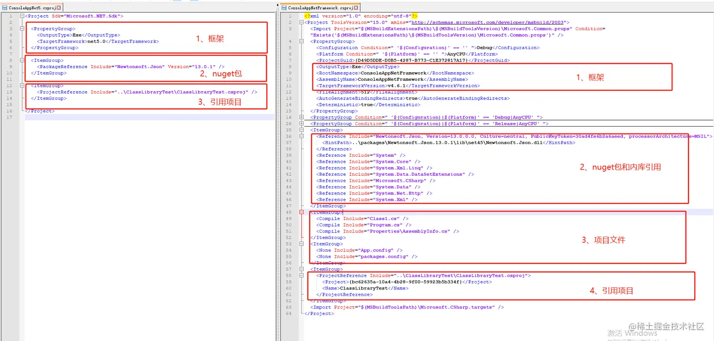Click the AutoGenerateBindingRedirects true line

413,98
